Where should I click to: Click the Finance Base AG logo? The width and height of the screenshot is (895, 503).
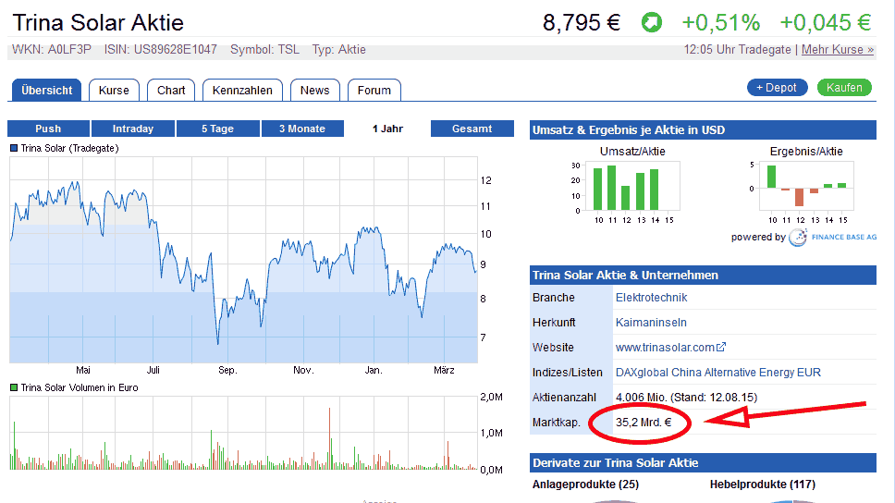[x=833, y=237]
